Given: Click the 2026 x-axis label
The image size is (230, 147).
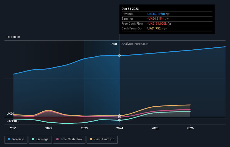Looking at the screenshot, I should click(190, 128).
